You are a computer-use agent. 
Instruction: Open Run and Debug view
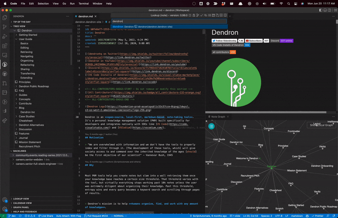click(x=4, y=36)
